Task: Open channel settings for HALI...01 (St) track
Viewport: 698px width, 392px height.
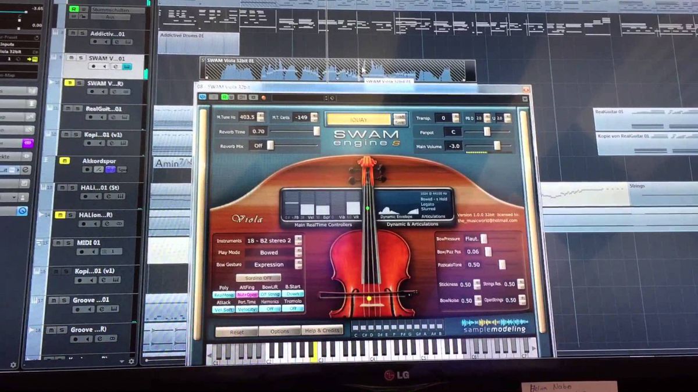Action: point(110,196)
